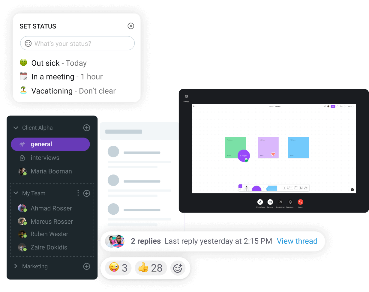The image size is (369, 292).
Task: Expand the Marketing section
Action: click(x=16, y=266)
